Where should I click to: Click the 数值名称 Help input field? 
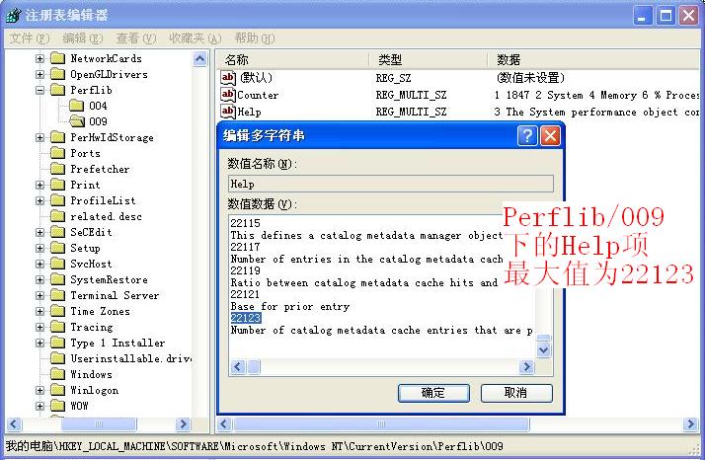391,184
